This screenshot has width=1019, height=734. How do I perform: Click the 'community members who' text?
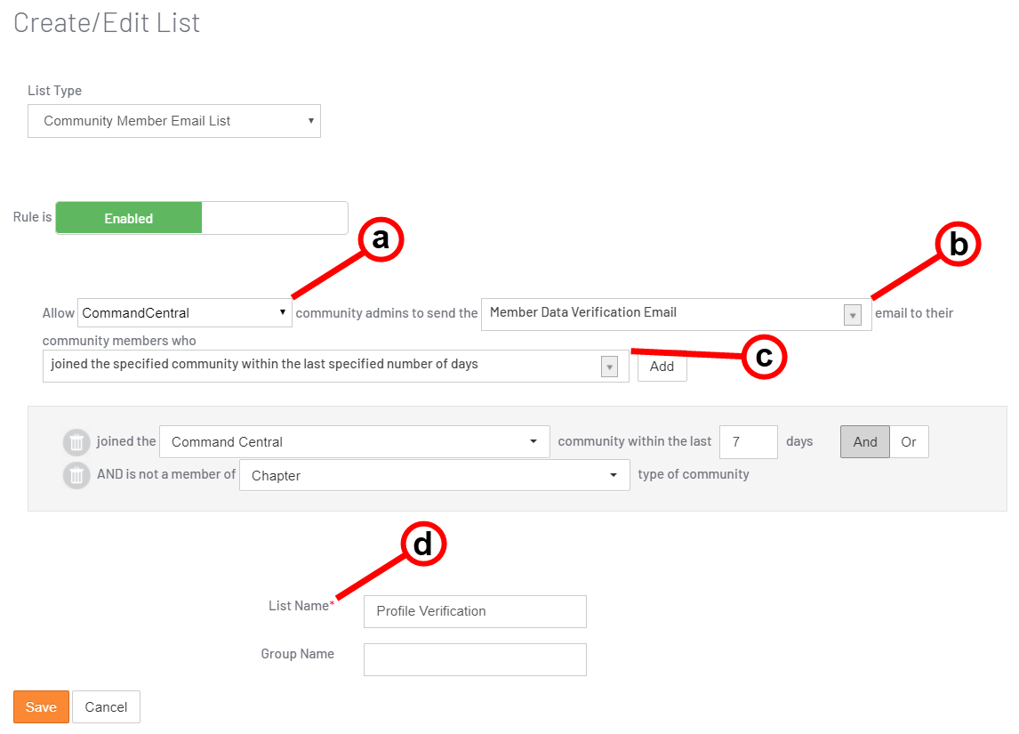119,341
